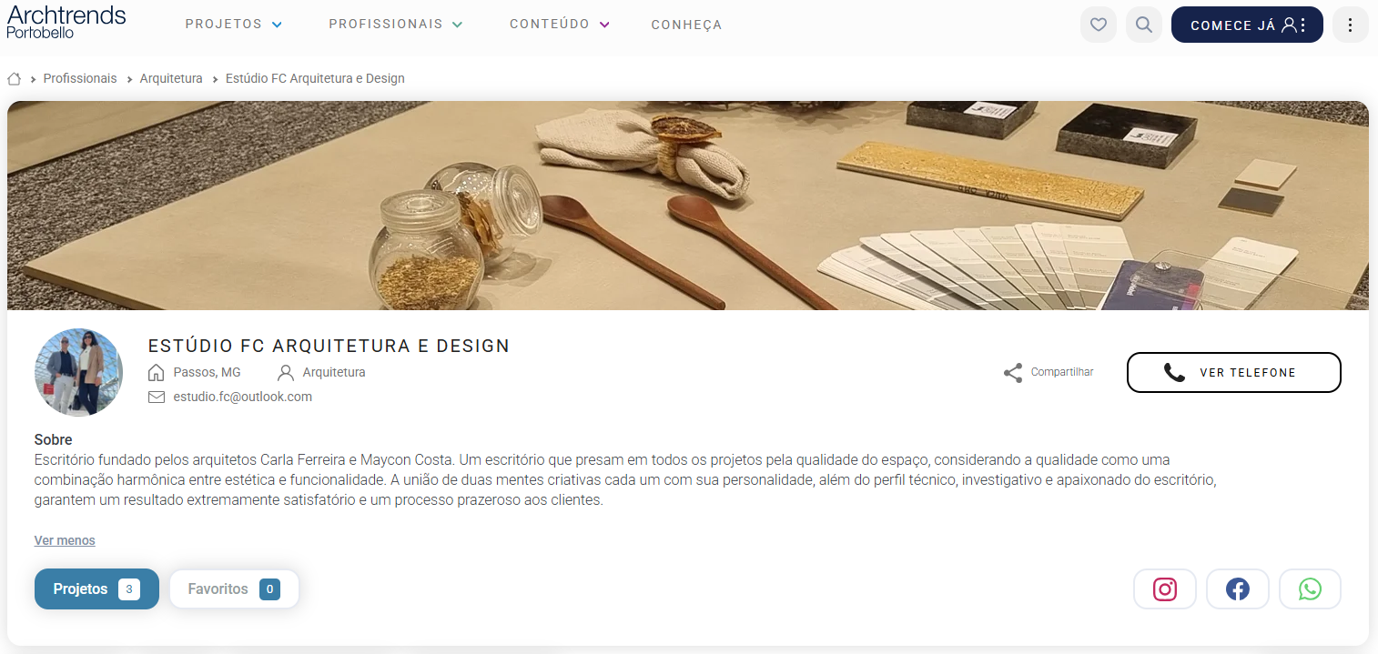This screenshot has width=1378, height=654.
Task: Click the home breadcrumb icon
Action: pyautogui.click(x=14, y=78)
